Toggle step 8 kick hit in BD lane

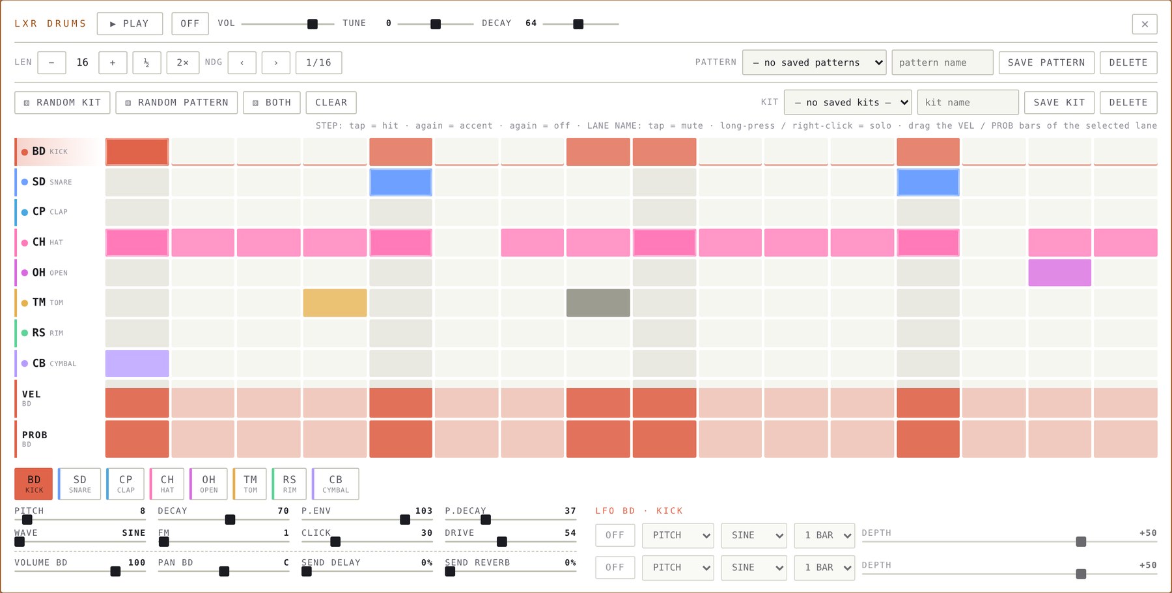point(598,152)
